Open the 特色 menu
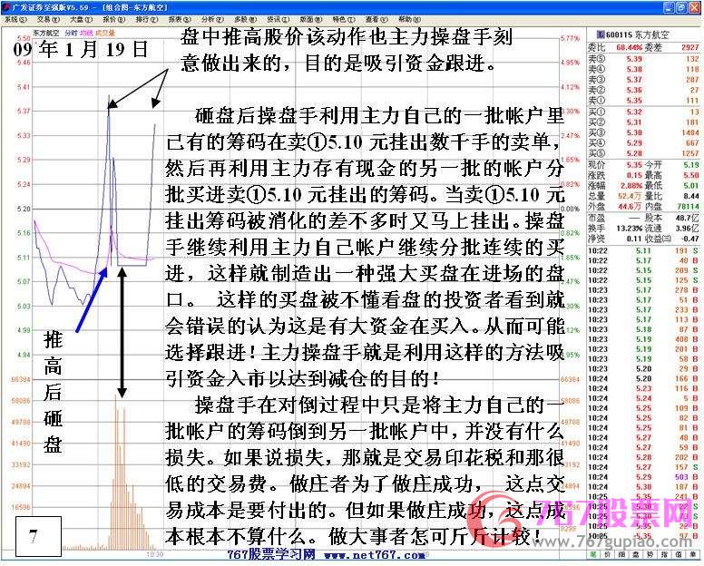The width and height of the screenshot is (704, 566). tap(344, 20)
